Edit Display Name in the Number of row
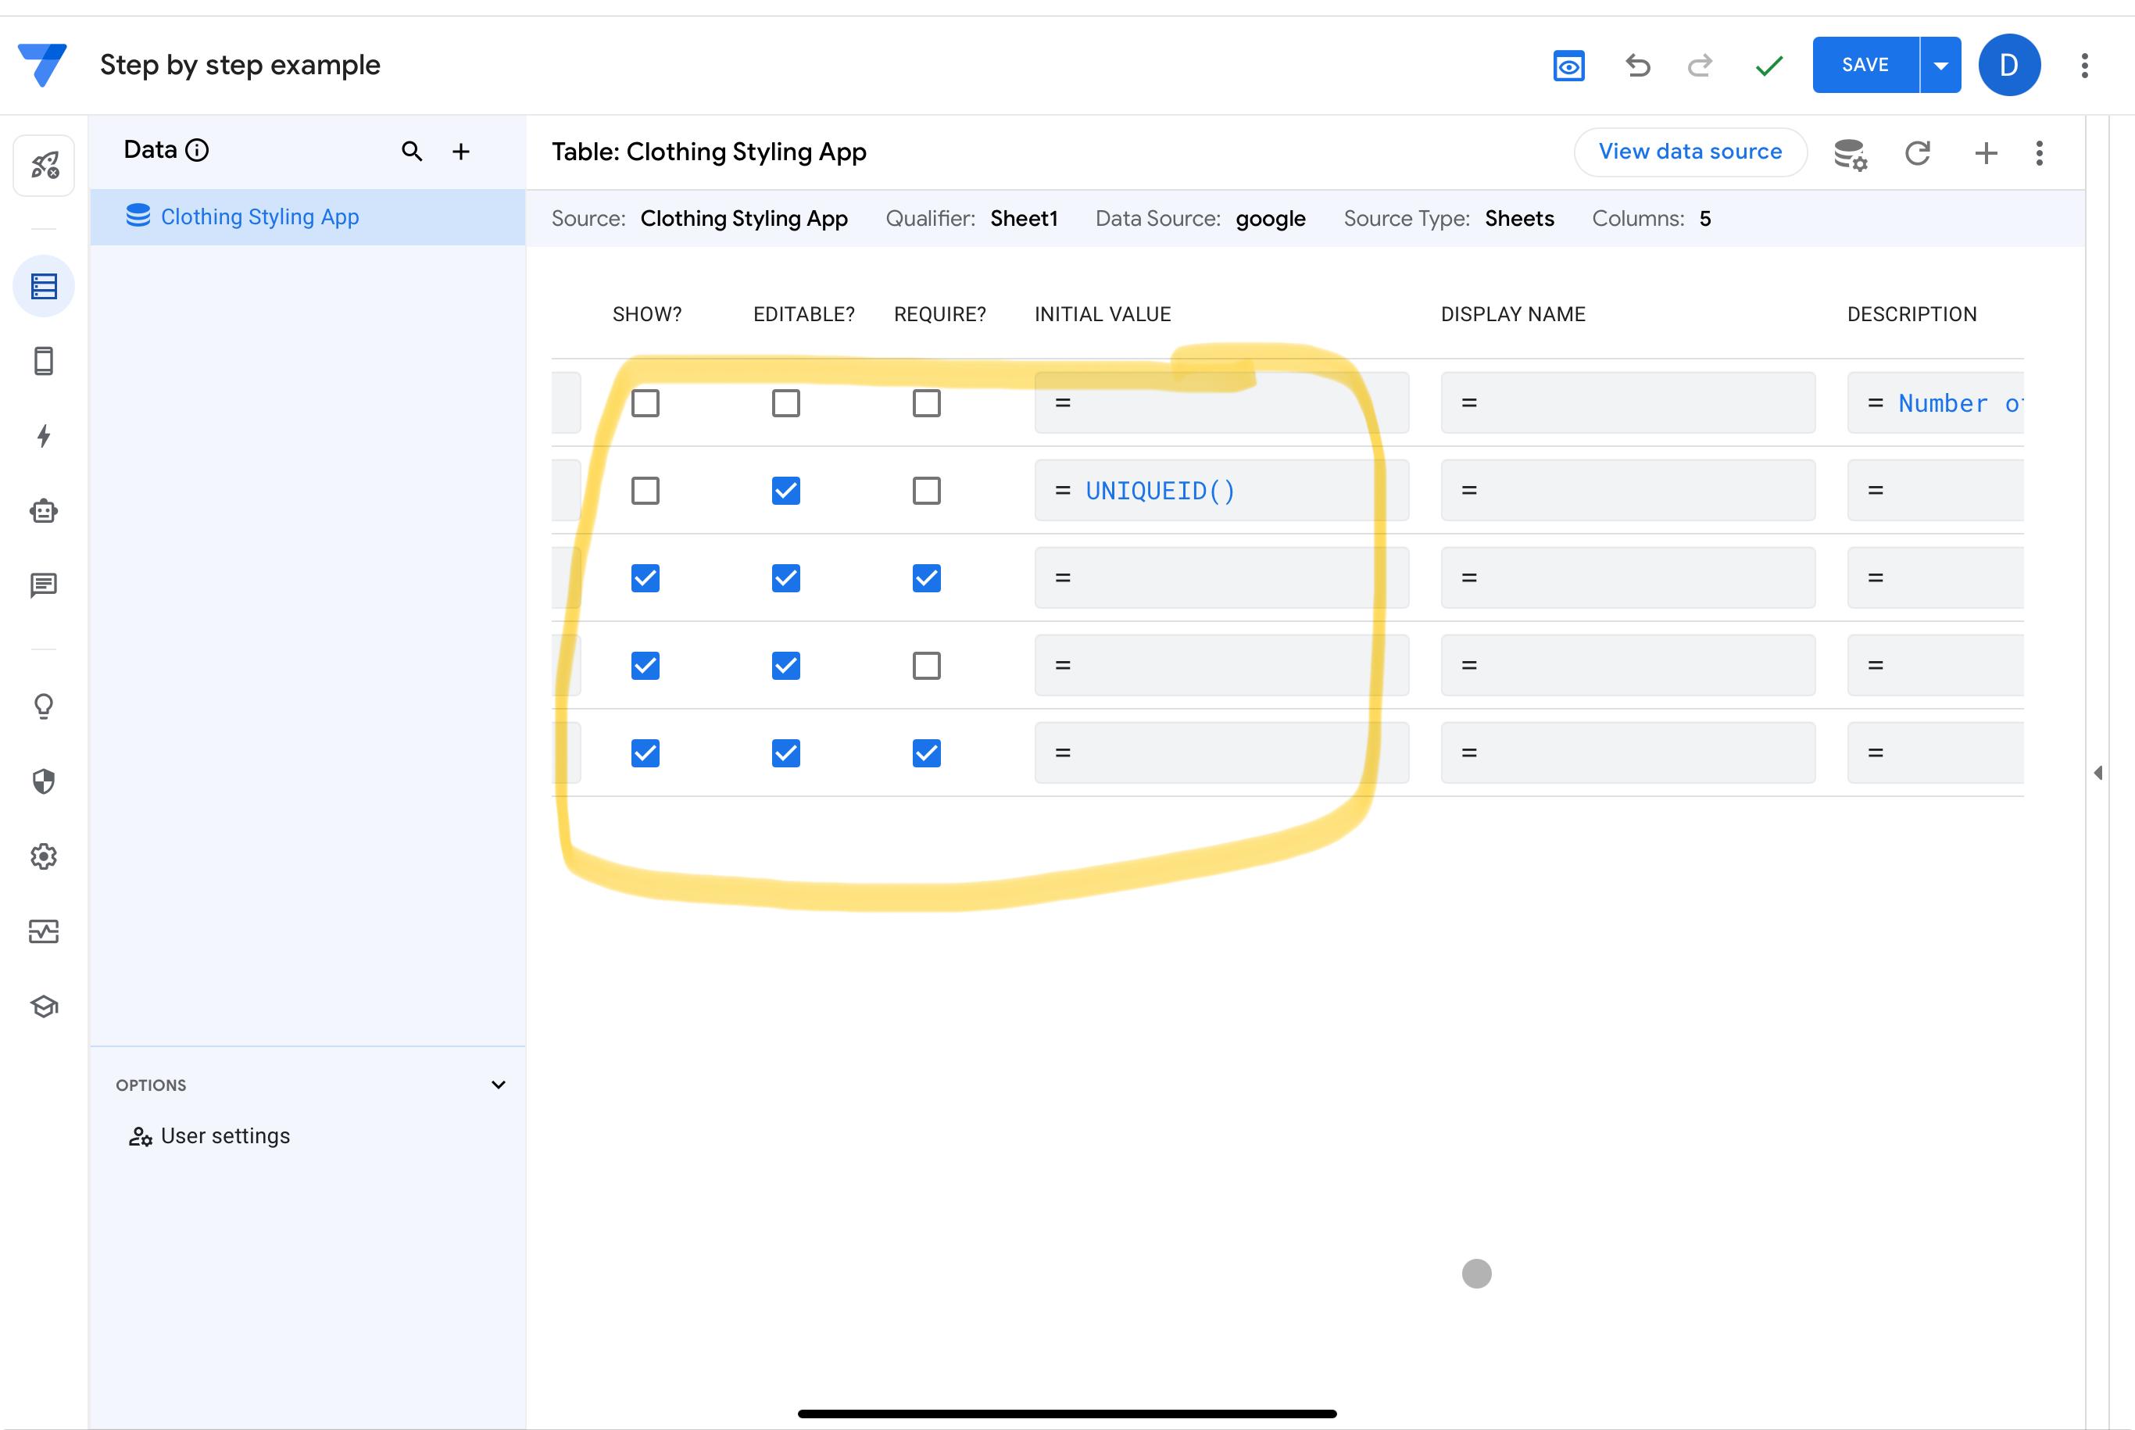Viewport: 2135px width, 1430px height. point(1627,403)
